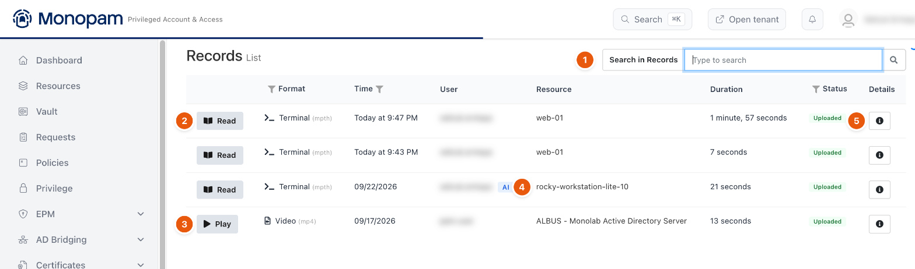Image resolution: width=915 pixels, height=269 pixels.
Task: Filter by Time column funnel
Action: (x=379, y=89)
